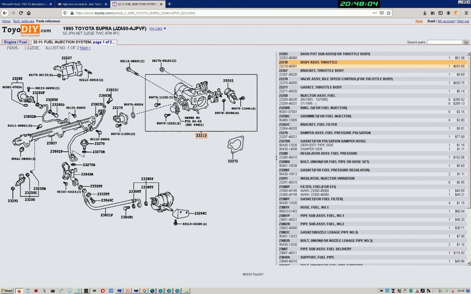Open Opera from the taskbar
Screen dimensions: 471x294
pos(103,291)
